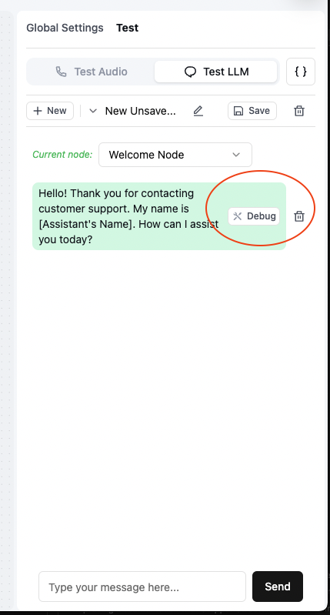
Task: Click the pencil rename icon
Action: point(198,111)
